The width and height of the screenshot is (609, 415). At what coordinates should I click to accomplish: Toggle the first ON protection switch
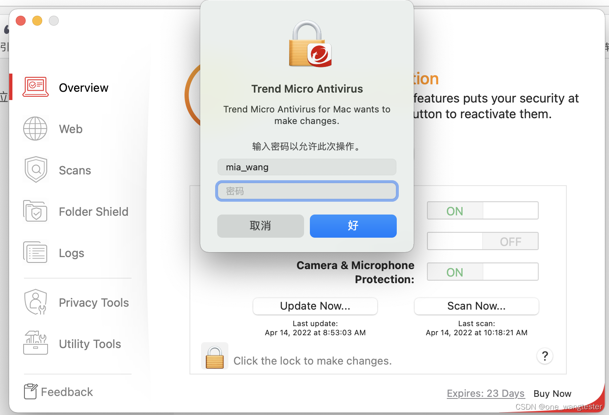point(483,211)
